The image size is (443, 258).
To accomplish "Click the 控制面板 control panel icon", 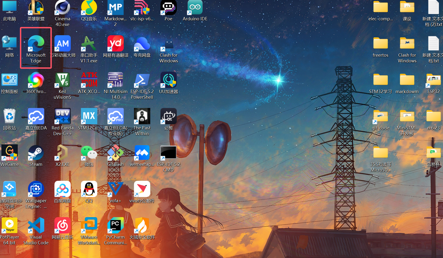I will 10,80.
